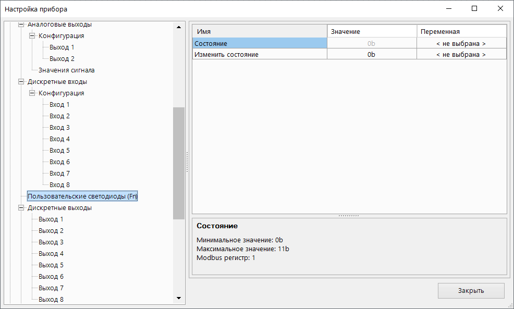Collapse the Аналоговые выходы tree node
Screen dimensions: 514x309
(x=21, y=24)
